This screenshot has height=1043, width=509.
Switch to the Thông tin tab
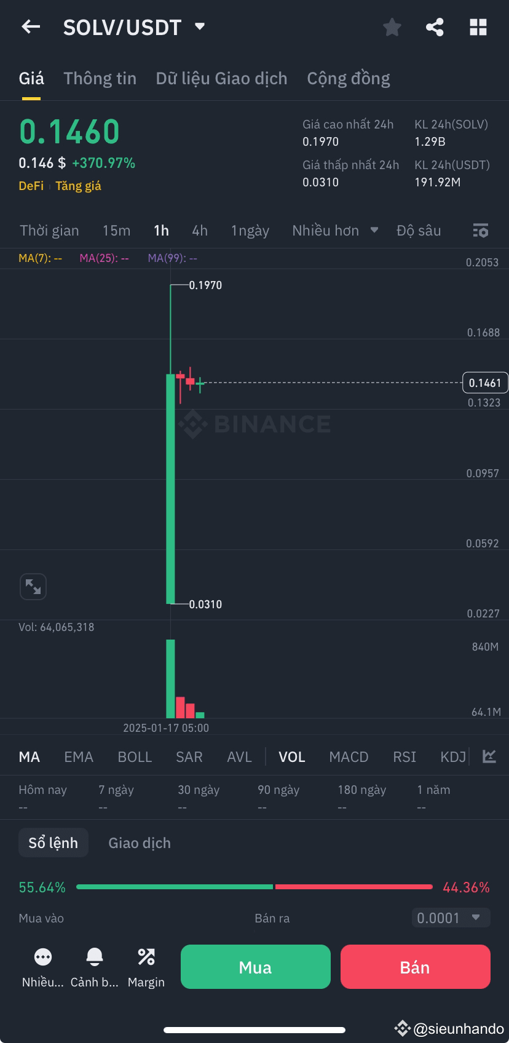coord(100,78)
